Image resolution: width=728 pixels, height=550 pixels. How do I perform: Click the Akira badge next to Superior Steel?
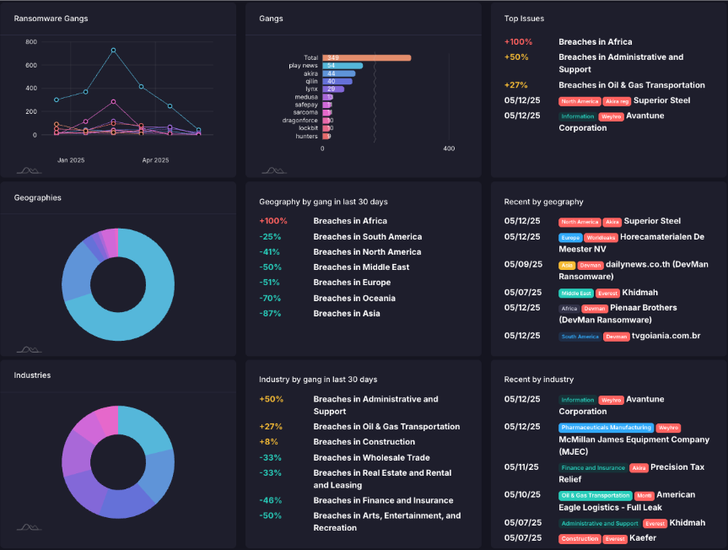click(613, 222)
